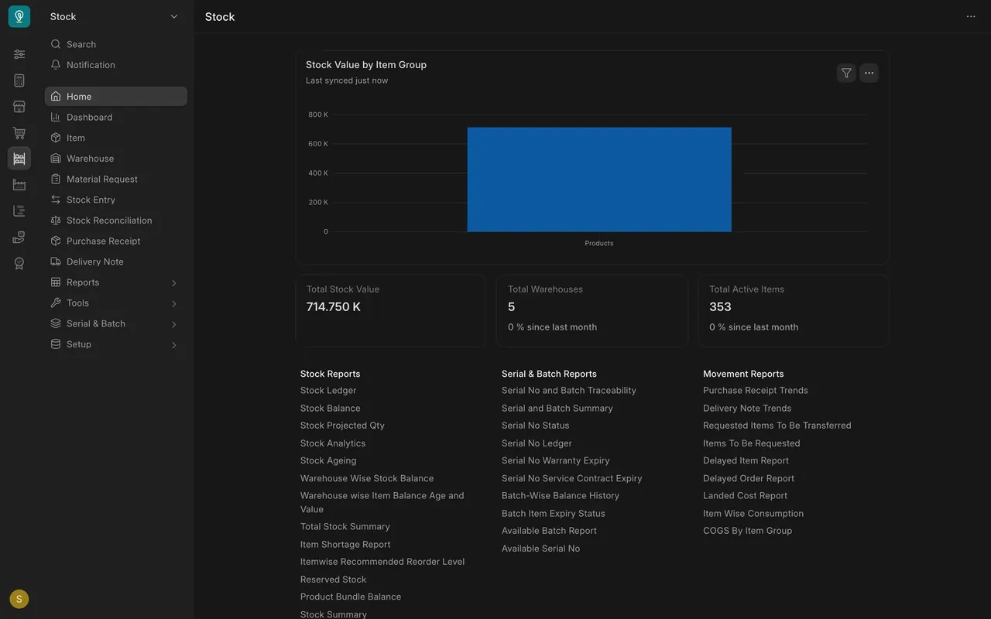The image size is (991, 619).
Task: Click the Search magnifier icon
Action: click(x=56, y=44)
